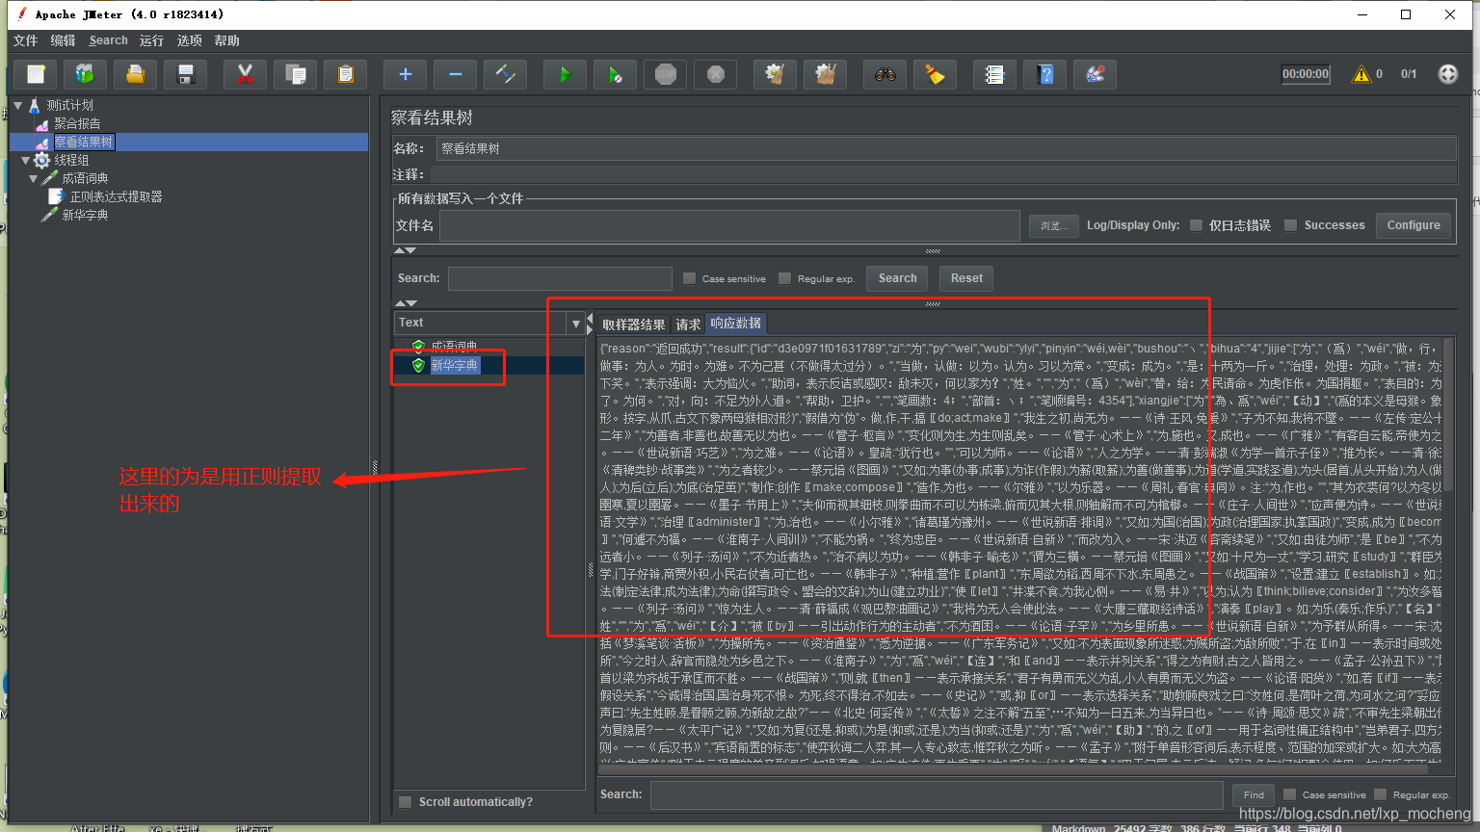Open the Templates icon

[x=85, y=74]
